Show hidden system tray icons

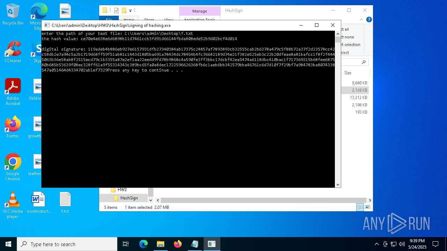pyautogui.click(x=376, y=244)
